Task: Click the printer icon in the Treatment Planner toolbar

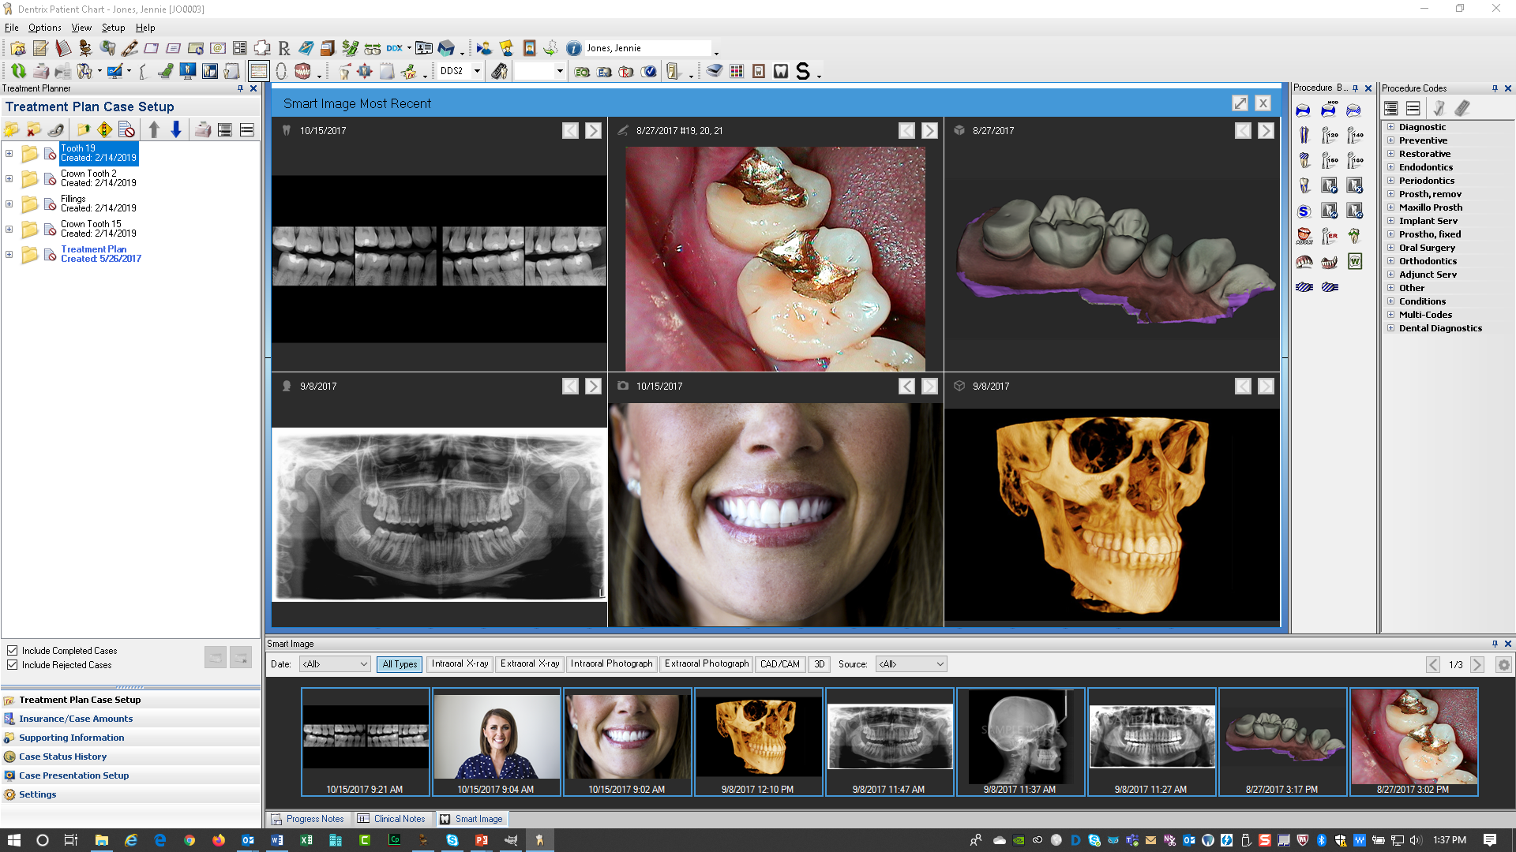Action: (203, 129)
